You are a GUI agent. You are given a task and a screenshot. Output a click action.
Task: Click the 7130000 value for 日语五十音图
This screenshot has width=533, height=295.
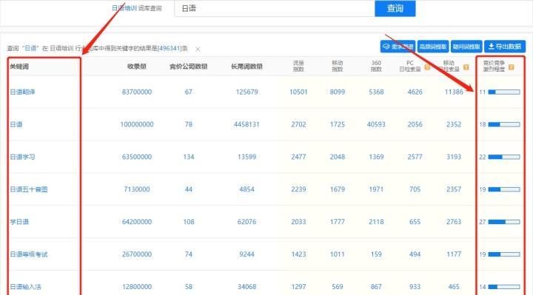click(x=137, y=189)
